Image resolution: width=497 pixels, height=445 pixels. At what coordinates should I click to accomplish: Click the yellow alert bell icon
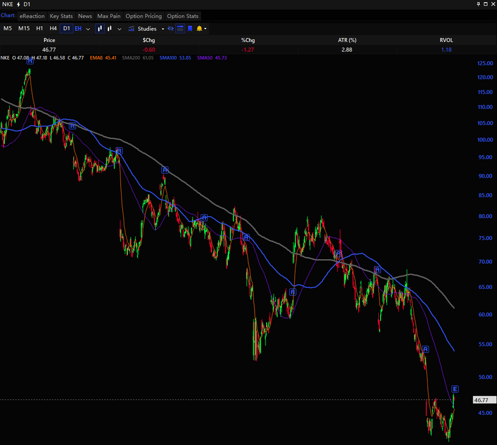tap(199, 29)
